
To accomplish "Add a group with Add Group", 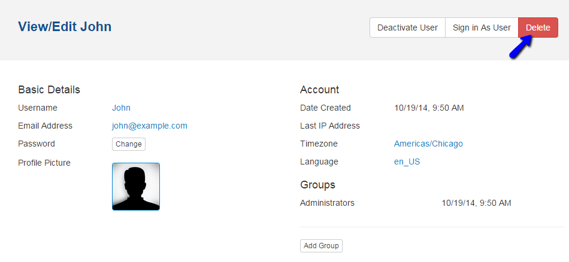I will tap(321, 246).
